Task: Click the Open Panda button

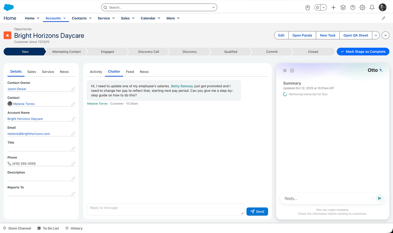Action: 302,35
